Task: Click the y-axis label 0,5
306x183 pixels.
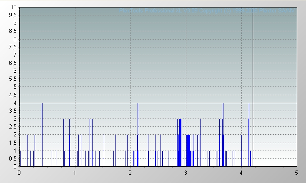Action: click(13, 158)
